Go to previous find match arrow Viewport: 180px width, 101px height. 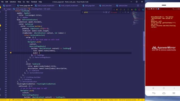[x=120, y=12]
